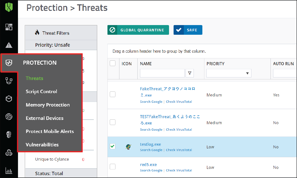Open the robot head sidebar icon
Image resolution: width=297 pixels, height=178 pixels.
click(9, 134)
